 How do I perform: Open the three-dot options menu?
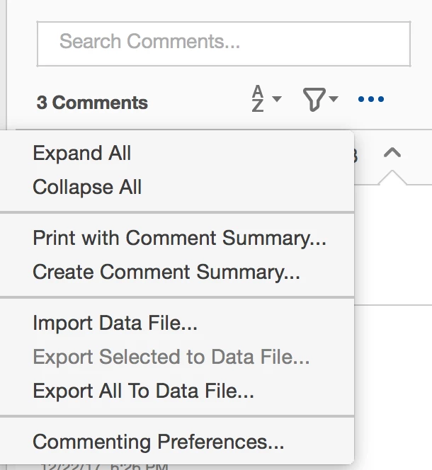pyautogui.click(x=371, y=100)
